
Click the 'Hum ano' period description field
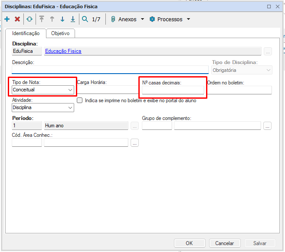(86, 126)
